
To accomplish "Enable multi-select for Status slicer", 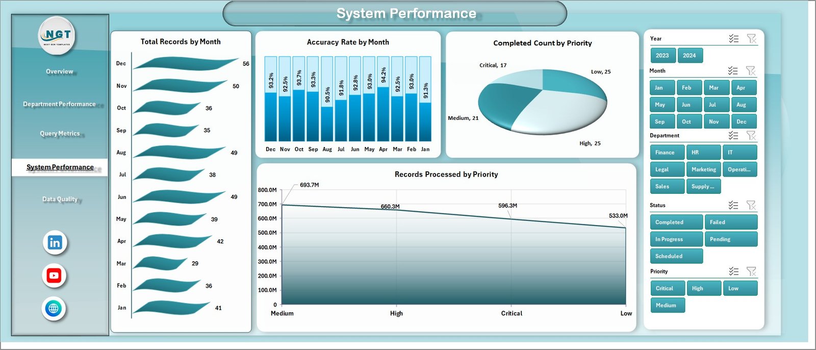I will [x=733, y=205].
